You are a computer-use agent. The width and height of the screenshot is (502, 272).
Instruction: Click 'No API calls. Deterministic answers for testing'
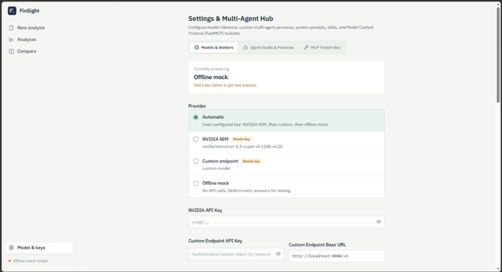coord(246,190)
